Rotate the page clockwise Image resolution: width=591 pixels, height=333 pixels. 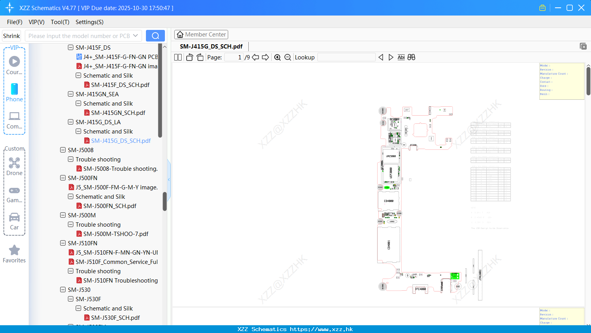[200, 57]
